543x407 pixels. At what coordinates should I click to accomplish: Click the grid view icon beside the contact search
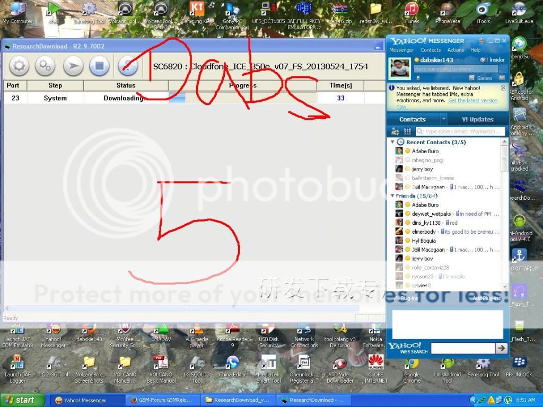[x=407, y=131]
